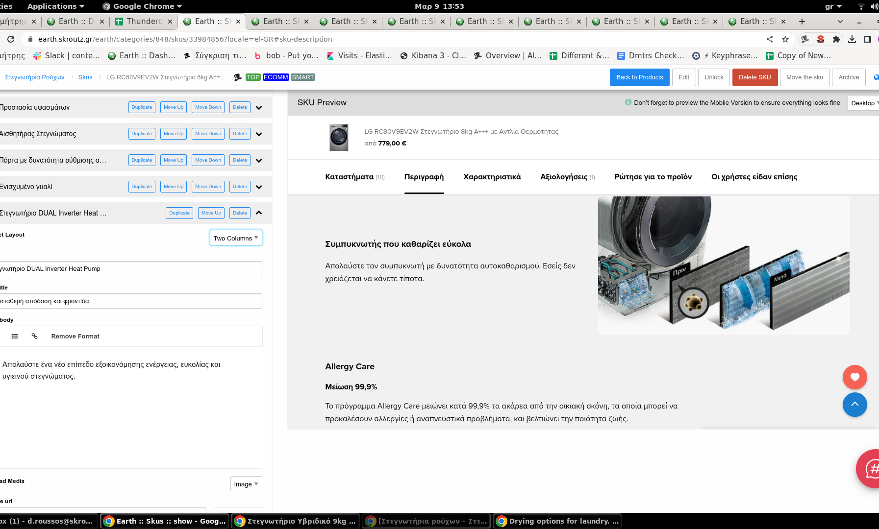Collapse the Στεγνωτήριο DUAL Inverter Heat section
Screen dimensions: 879x529
point(259,213)
